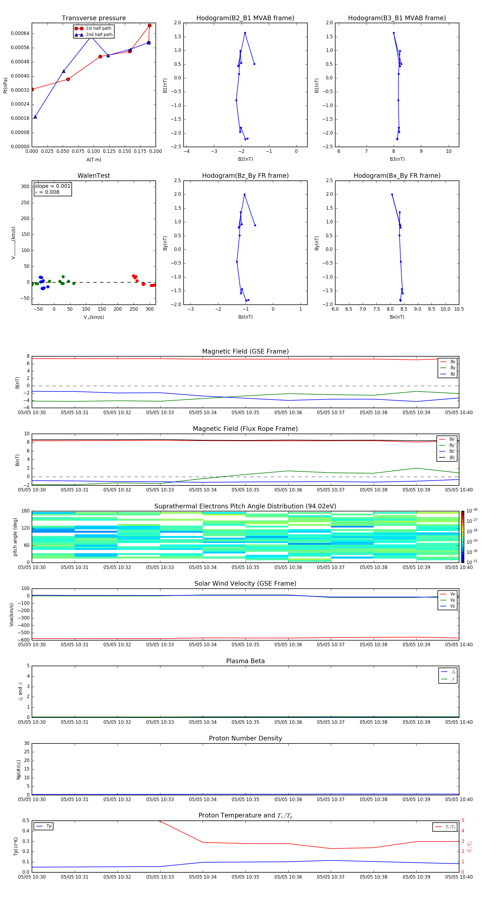
Task: Click the 10^-31 colorbar tick label
Action: pos(472,562)
